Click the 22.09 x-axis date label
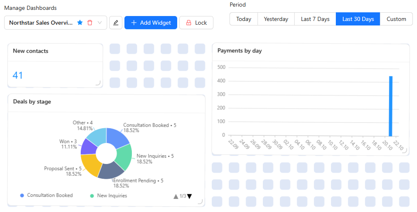 [233, 144]
